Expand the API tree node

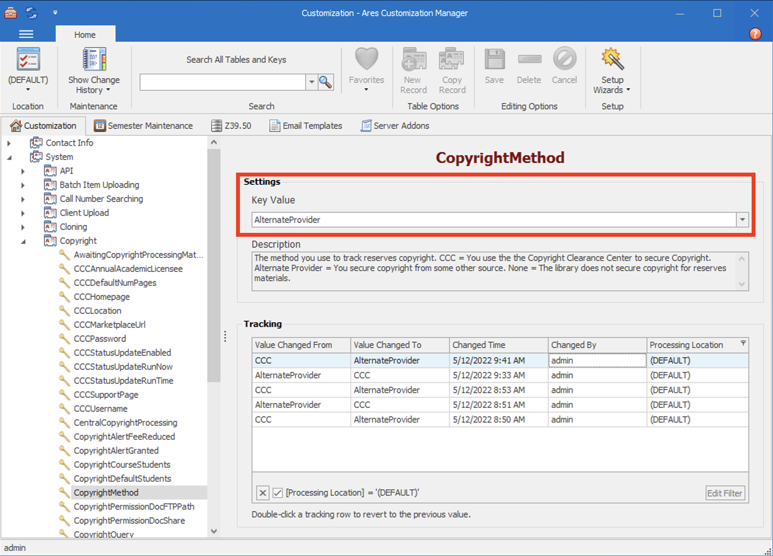(x=23, y=171)
